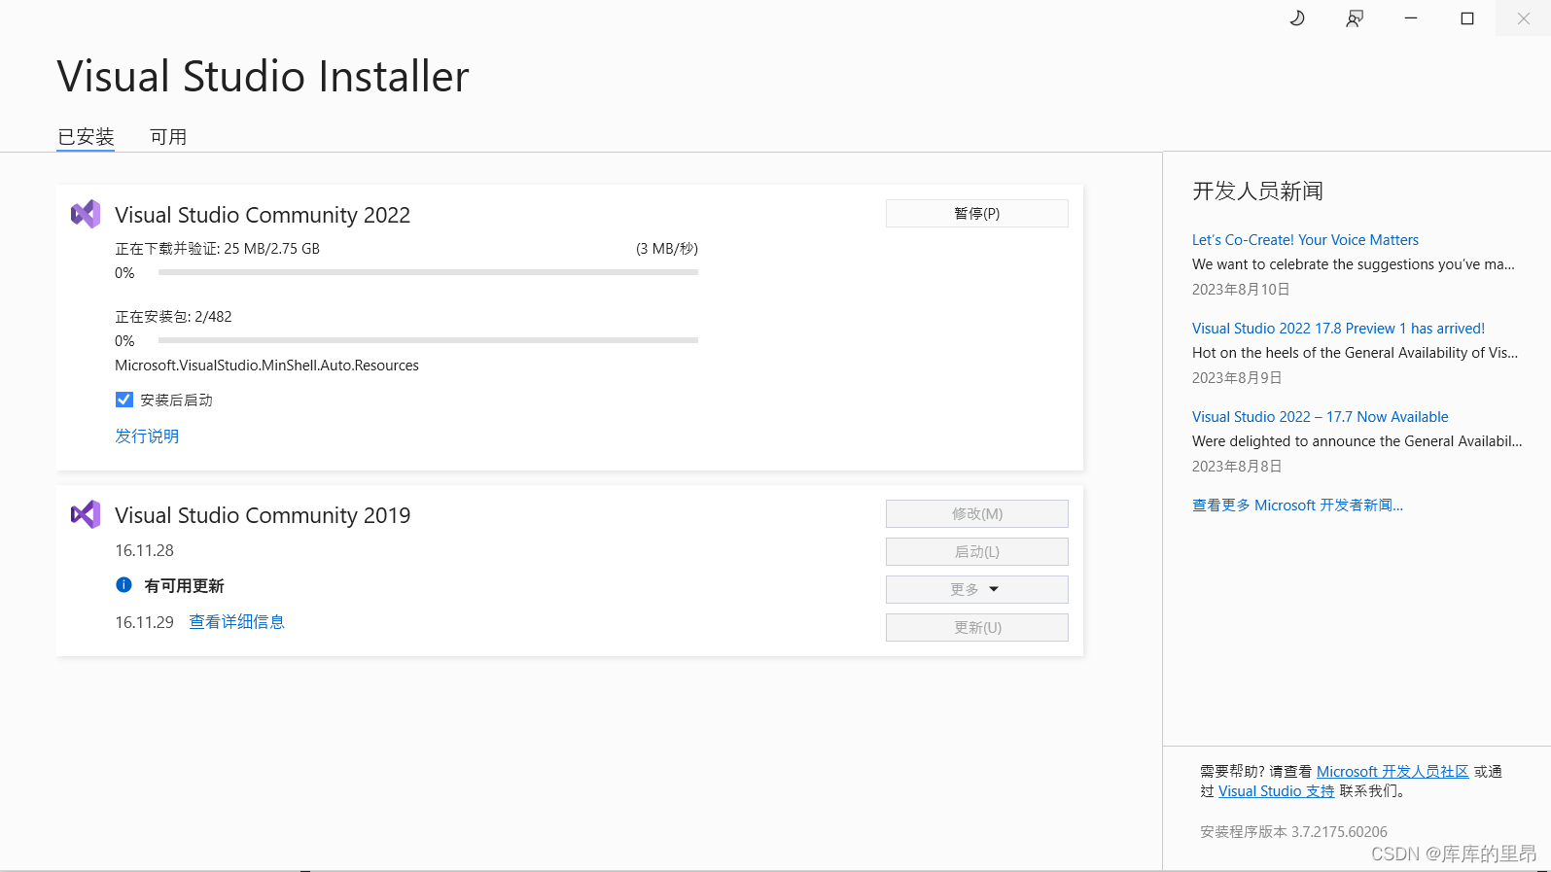Screen dimensions: 1551x872
Task: Click the 开发人员新闻 panel heading
Action: 1257,191
